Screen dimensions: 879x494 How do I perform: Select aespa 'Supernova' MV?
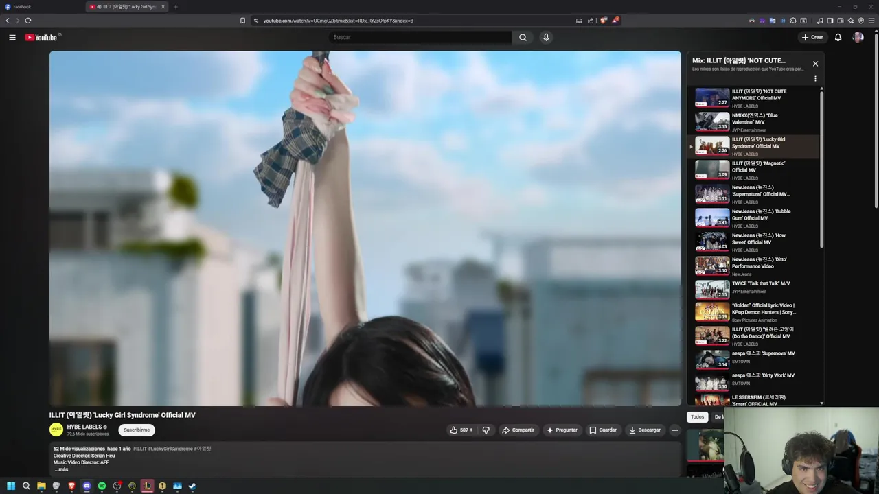(x=754, y=359)
